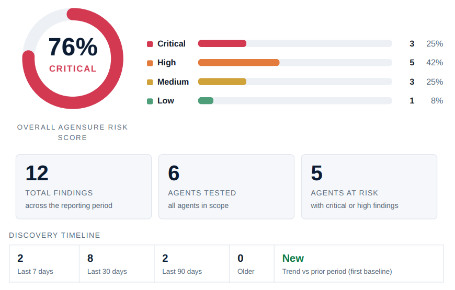The height and width of the screenshot is (290, 455).
Task: Select the Critical severity progress bar
Action: click(295, 43)
